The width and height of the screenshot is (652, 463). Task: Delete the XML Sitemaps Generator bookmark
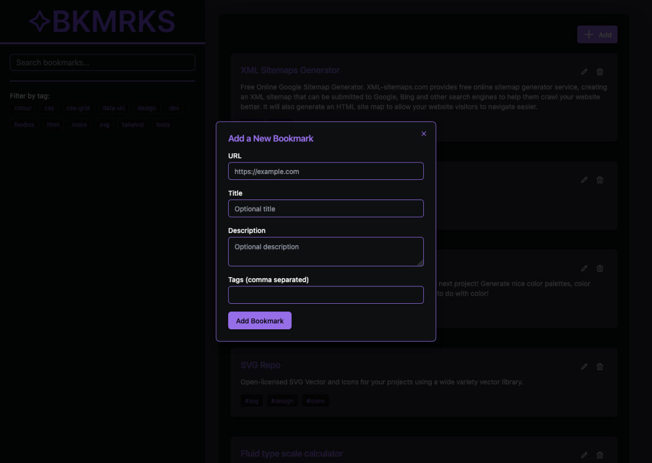click(x=600, y=72)
